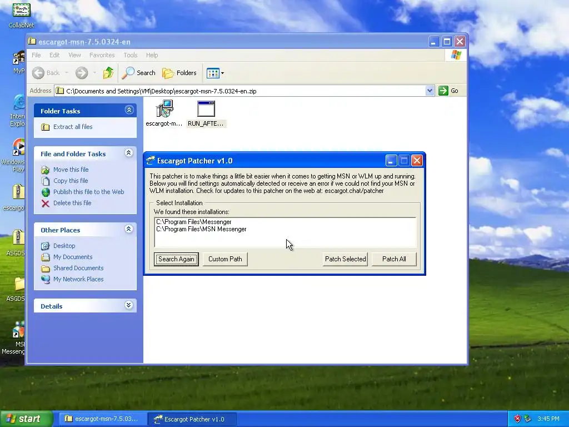Viewport: 569px width, 427px height.
Task: Minimize the escargot-msn Explorer window
Action: (x=433, y=41)
